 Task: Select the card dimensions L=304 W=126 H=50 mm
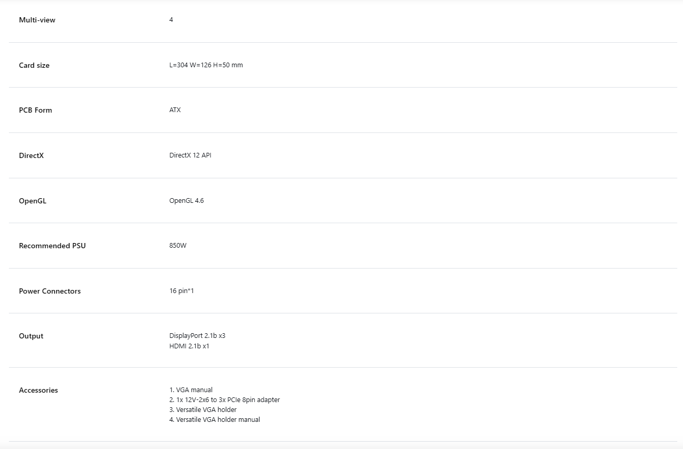point(206,65)
